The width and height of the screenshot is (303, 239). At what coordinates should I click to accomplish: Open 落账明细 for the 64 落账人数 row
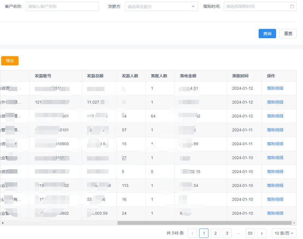(x=275, y=116)
